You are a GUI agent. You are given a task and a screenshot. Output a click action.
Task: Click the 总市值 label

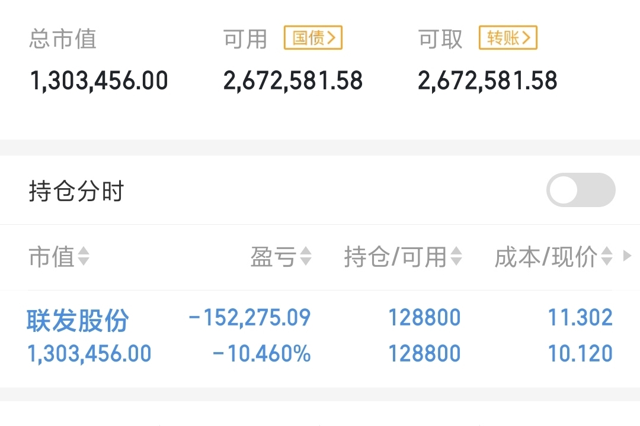[x=63, y=38]
